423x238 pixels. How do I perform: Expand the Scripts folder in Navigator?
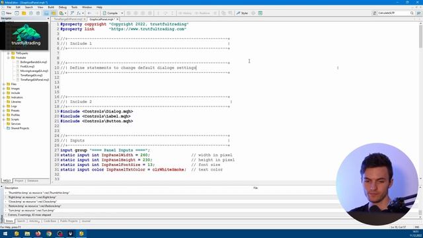click(4, 119)
